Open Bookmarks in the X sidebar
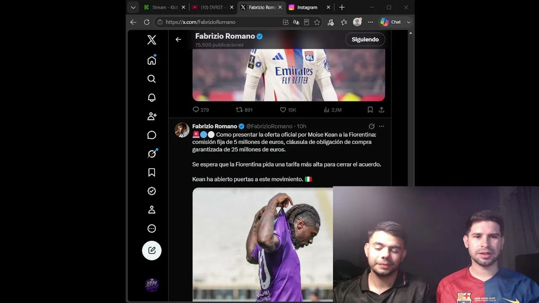Screen dimensions: 539x303 (152, 173)
